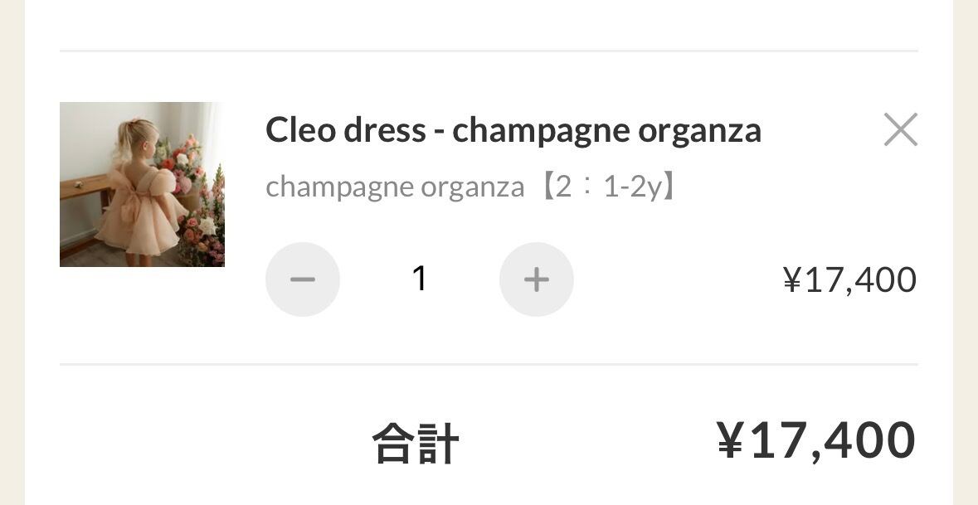This screenshot has width=978, height=505.
Task: Increase quantity with the plus button
Action: pos(537,279)
